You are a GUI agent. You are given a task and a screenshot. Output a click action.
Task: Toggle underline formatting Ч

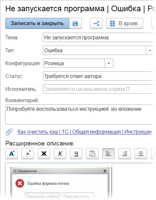tap(76, 154)
